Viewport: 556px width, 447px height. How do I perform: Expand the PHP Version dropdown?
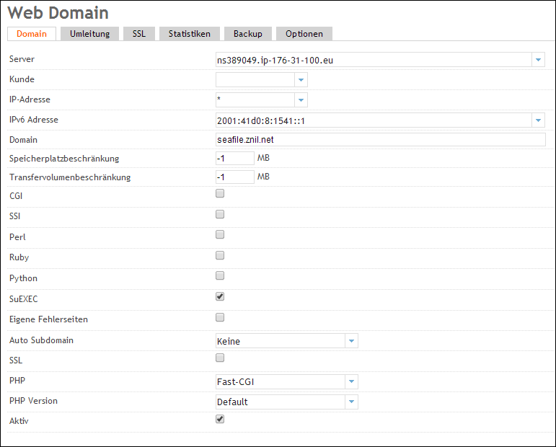point(351,402)
